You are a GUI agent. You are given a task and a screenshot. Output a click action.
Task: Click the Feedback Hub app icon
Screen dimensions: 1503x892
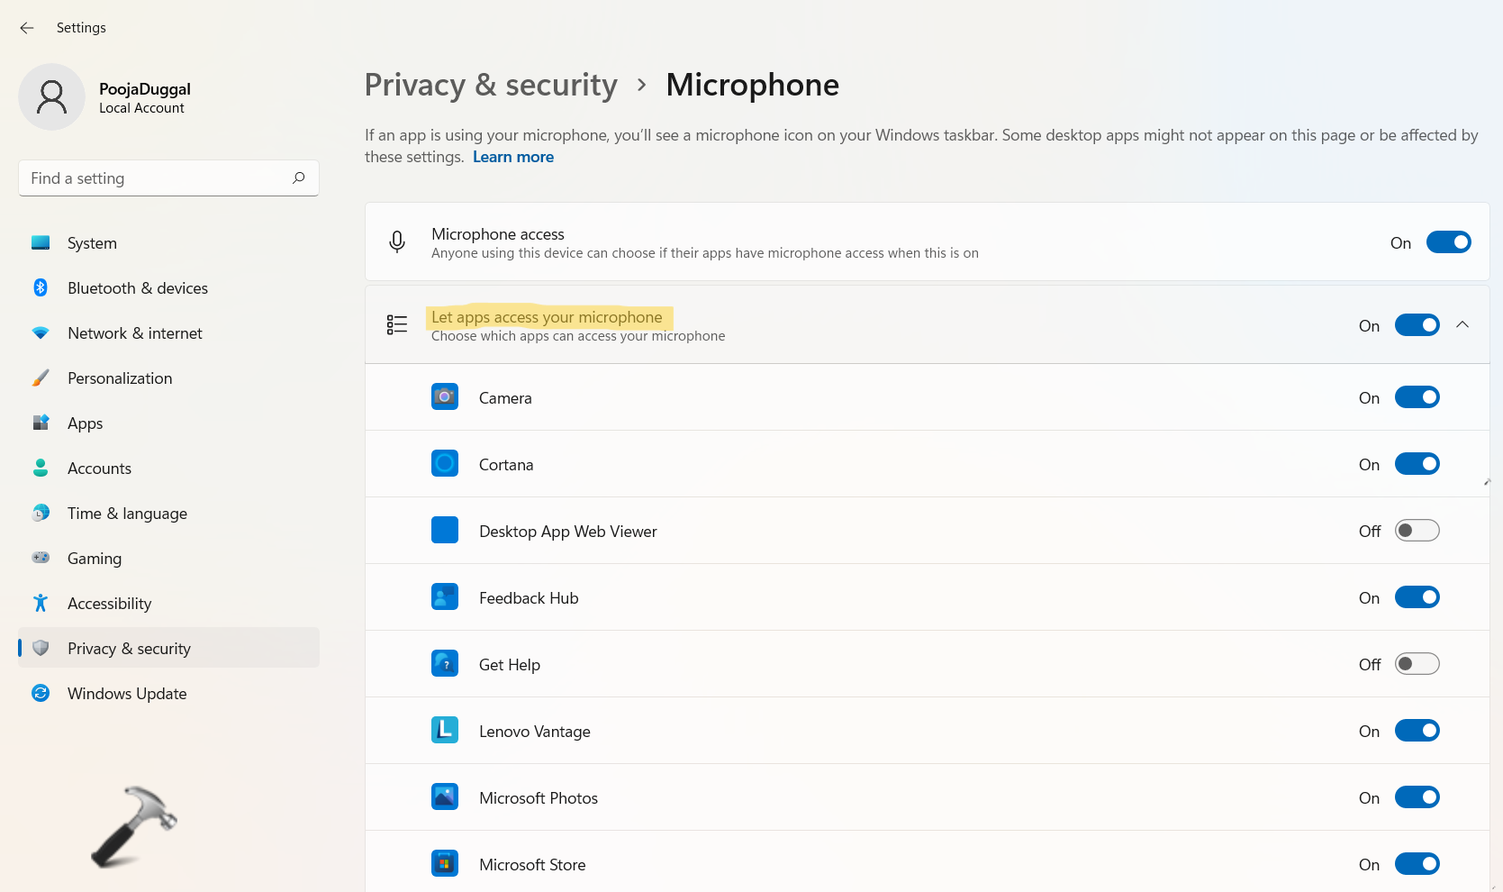pos(445,597)
